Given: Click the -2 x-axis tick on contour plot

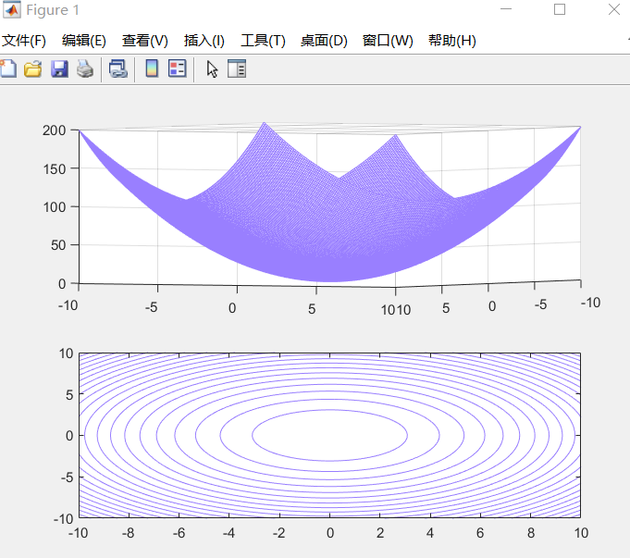Looking at the screenshot, I should tap(278, 533).
